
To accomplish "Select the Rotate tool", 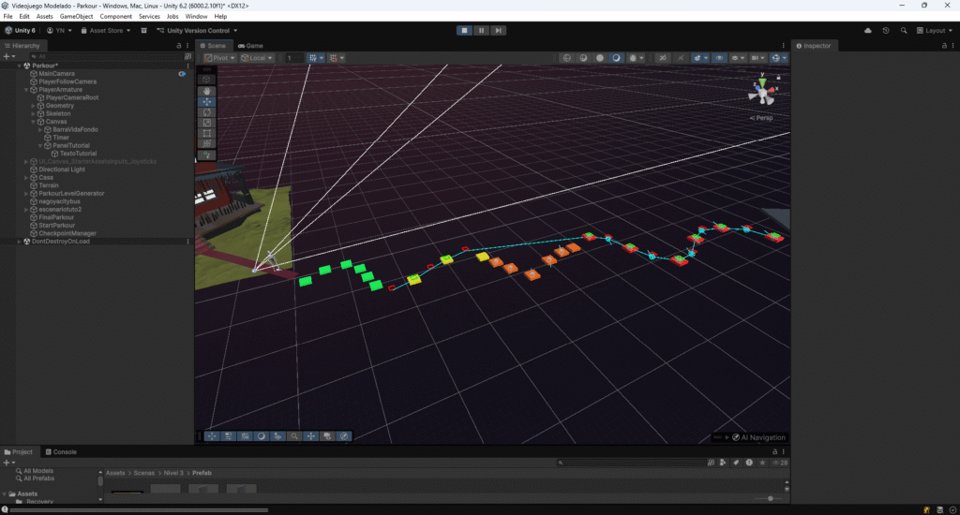I will point(207,112).
